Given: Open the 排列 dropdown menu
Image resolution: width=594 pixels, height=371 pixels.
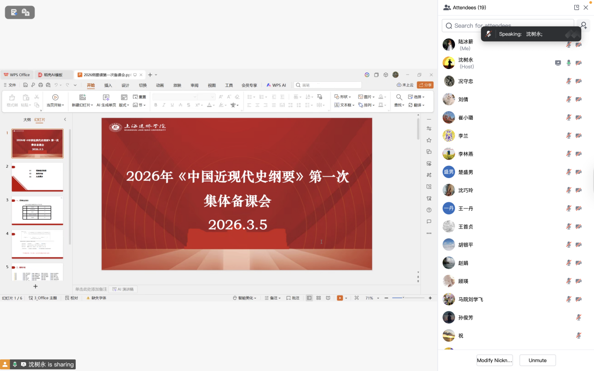Looking at the screenshot, I should pyautogui.click(x=367, y=105).
